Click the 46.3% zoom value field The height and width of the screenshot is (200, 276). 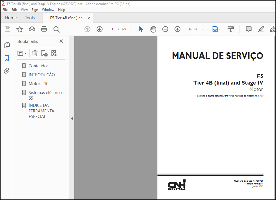coord(193,29)
